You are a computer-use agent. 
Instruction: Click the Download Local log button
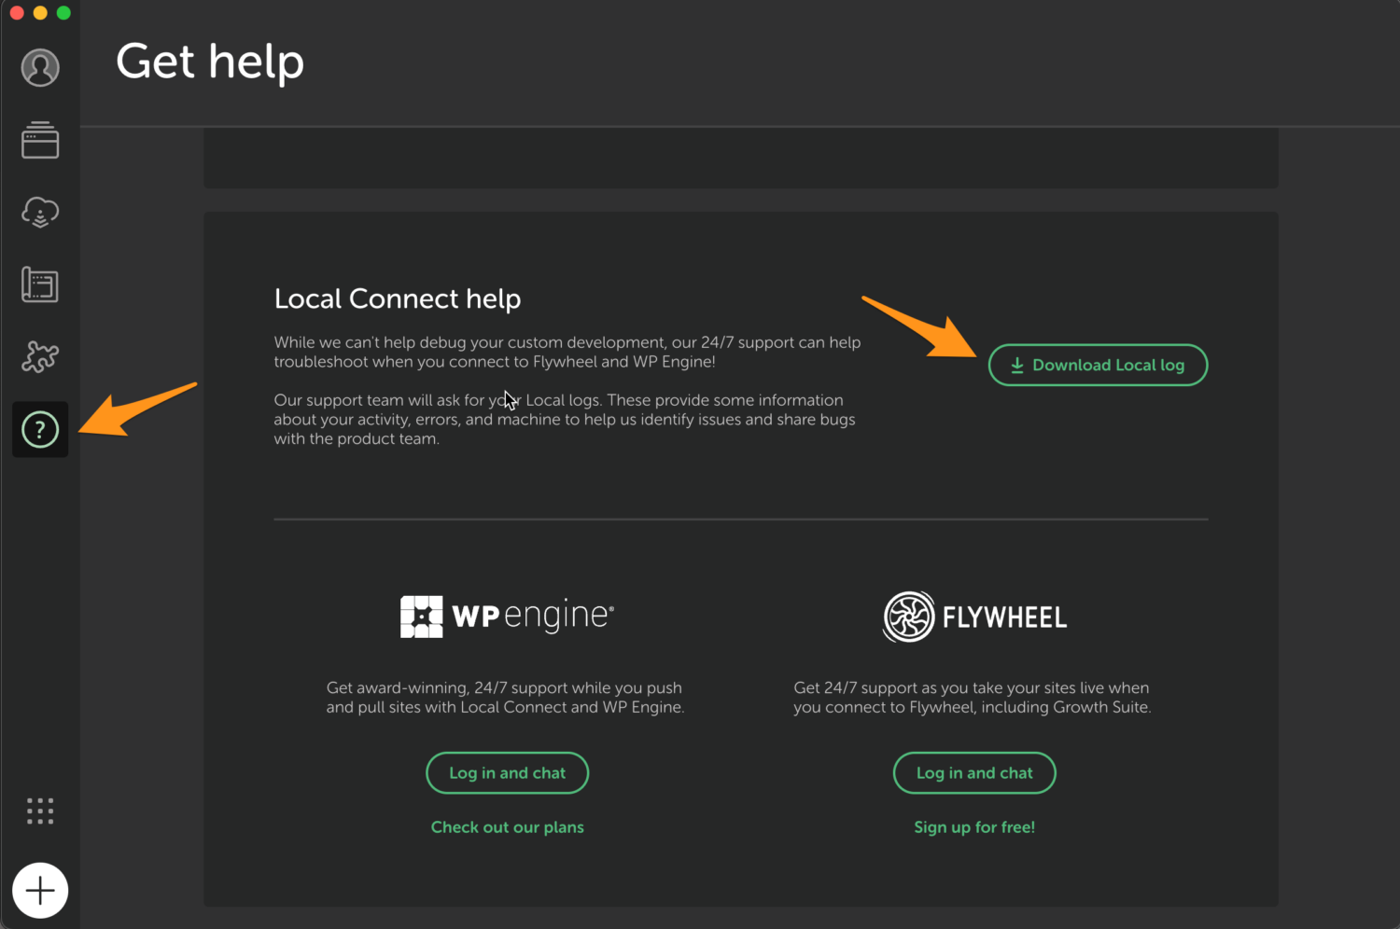point(1098,365)
